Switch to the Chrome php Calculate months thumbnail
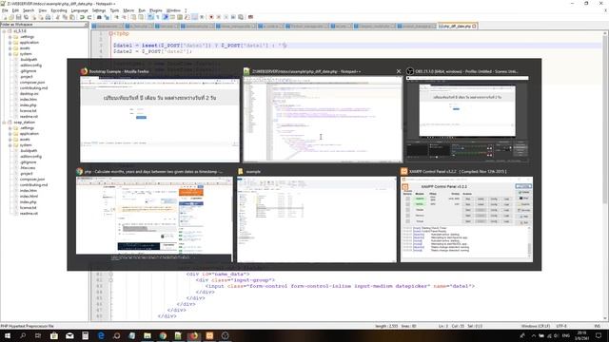The height and width of the screenshot is (342, 609). (x=154, y=219)
